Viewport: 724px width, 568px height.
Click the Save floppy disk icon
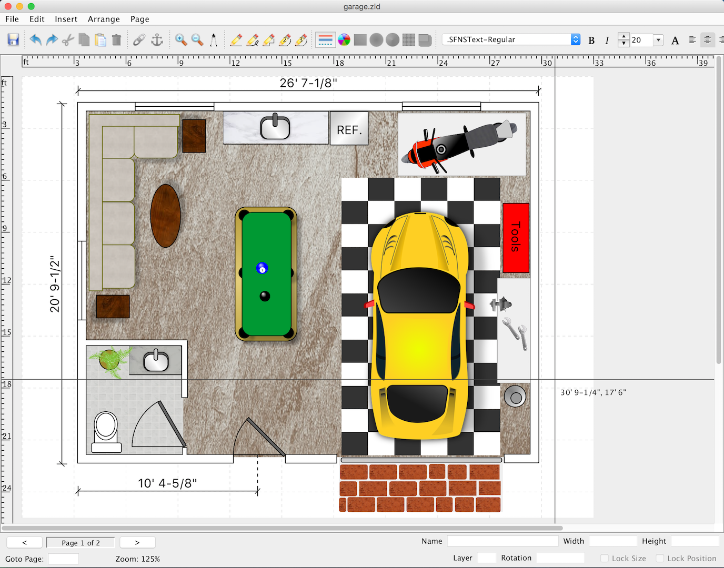(13, 40)
